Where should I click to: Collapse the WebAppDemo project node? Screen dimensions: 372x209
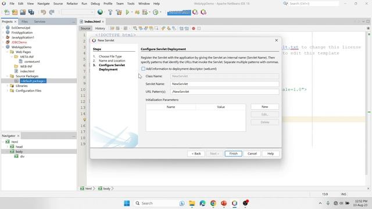3,47
